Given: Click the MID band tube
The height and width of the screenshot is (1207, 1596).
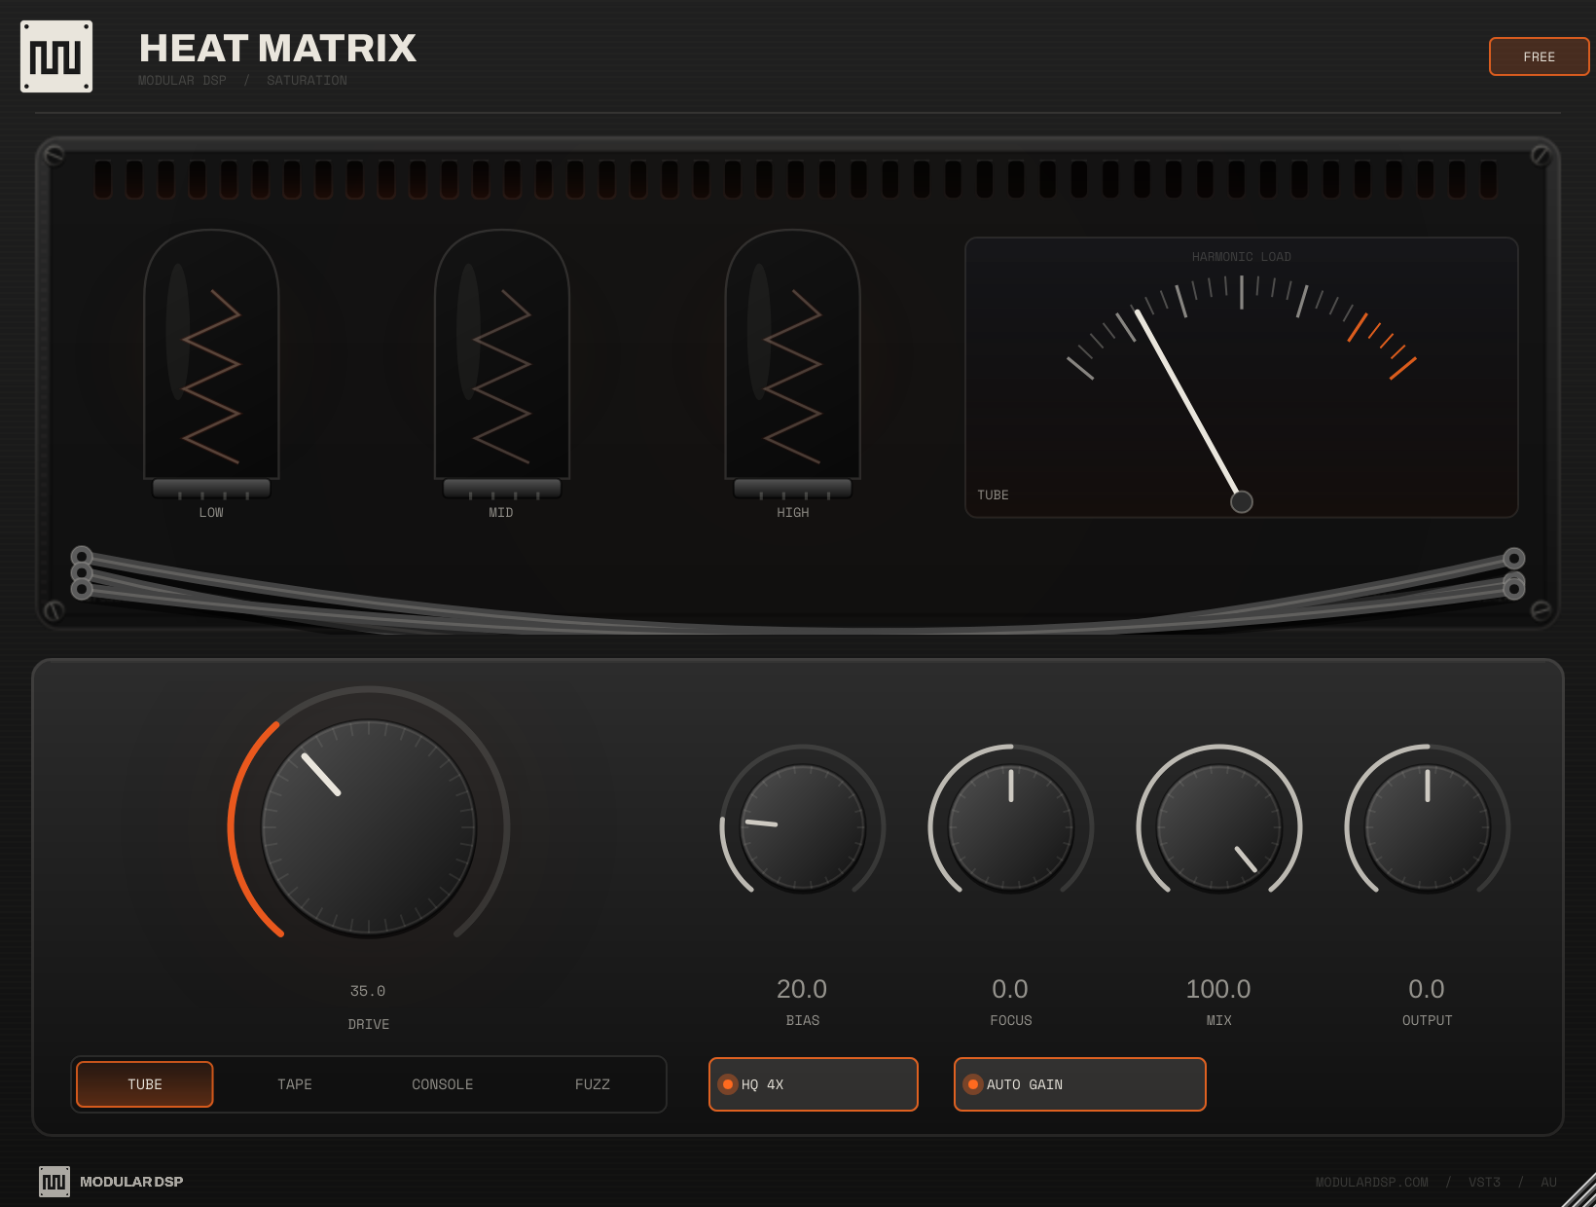Looking at the screenshot, I should click(x=501, y=364).
